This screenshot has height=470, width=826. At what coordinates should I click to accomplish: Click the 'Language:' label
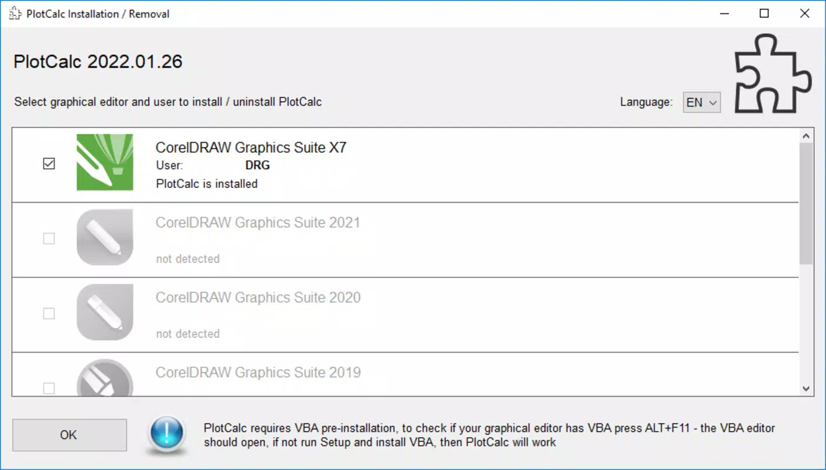646,102
